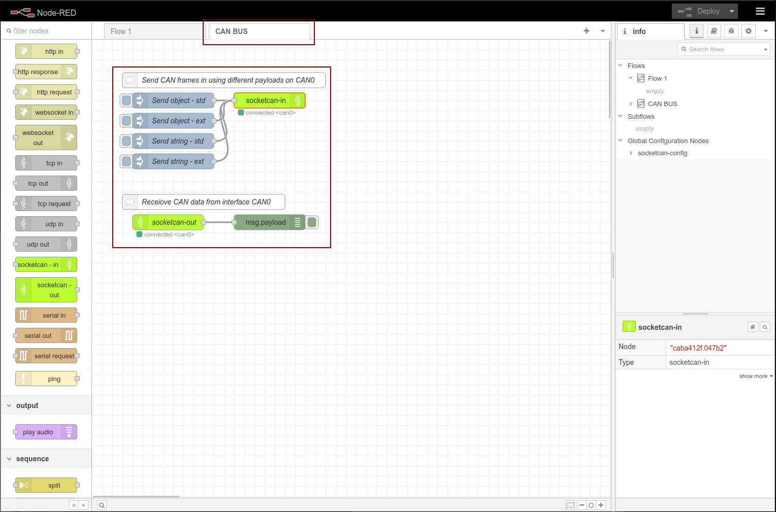Select the Receiove CAN data comment node
The image size is (776, 512).
pos(204,202)
